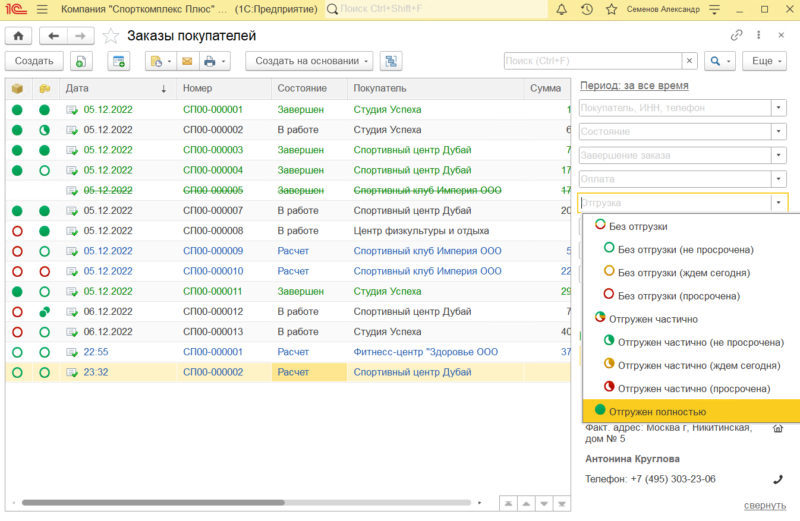
Task: Open the 1C main menu hamburger icon
Action: (42, 10)
